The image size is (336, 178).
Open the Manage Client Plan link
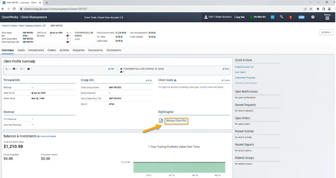click(177, 121)
